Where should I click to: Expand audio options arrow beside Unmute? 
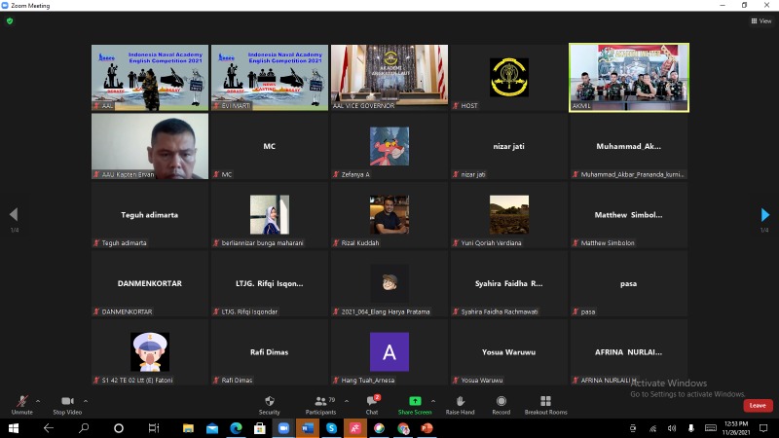(x=38, y=400)
